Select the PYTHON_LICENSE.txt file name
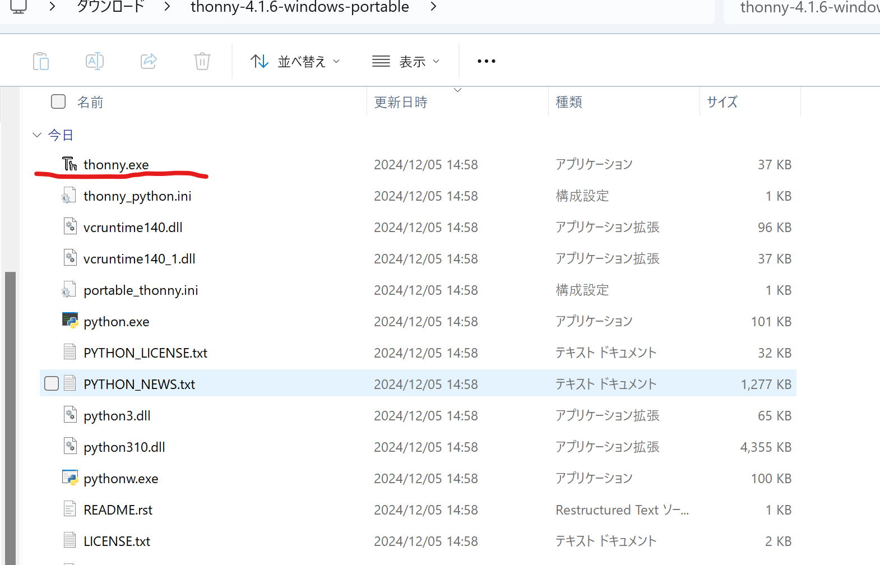The image size is (880, 565). (145, 353)
